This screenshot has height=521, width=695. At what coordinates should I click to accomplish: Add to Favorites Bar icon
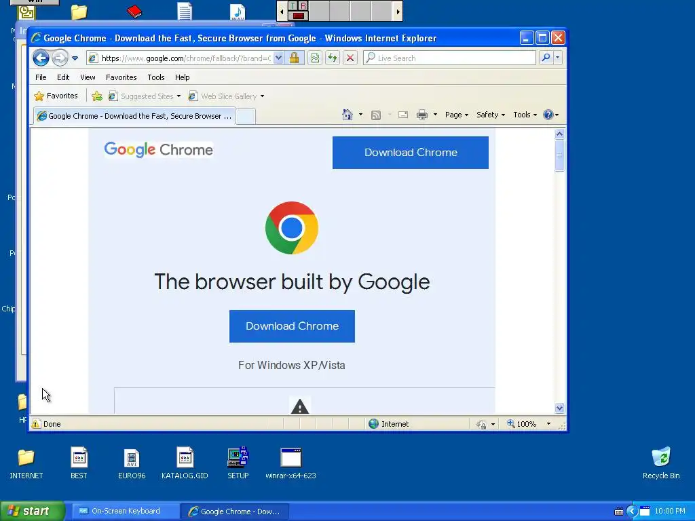97,96
